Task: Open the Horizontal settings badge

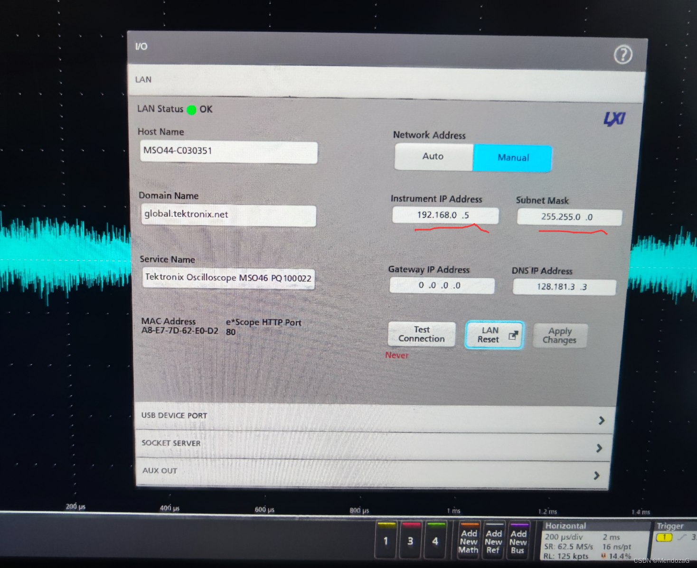Action: click(x=594, y=541)
